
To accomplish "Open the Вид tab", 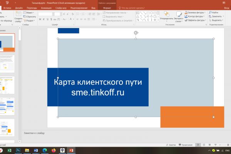I will (93, 8).
